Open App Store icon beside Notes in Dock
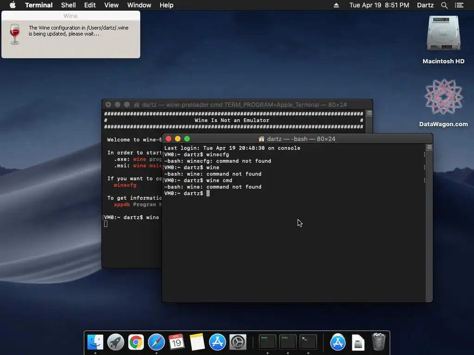The height and width of the screenshot is (355, 474). pos(218,343)
